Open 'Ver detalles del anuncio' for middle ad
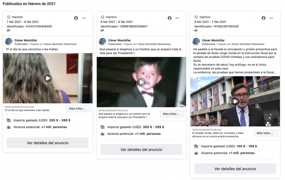 pyautogui.click(x=141, y=149)
